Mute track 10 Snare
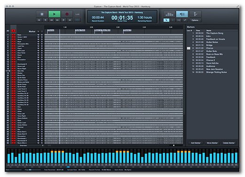The height and width of the screenshot is (177, 245). tap(38, 55)
